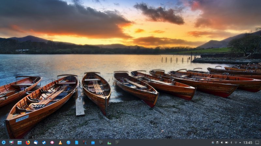The image size is (261, 146).
Task: Open the volume speaker tray icon
Action: pos(222,142)
